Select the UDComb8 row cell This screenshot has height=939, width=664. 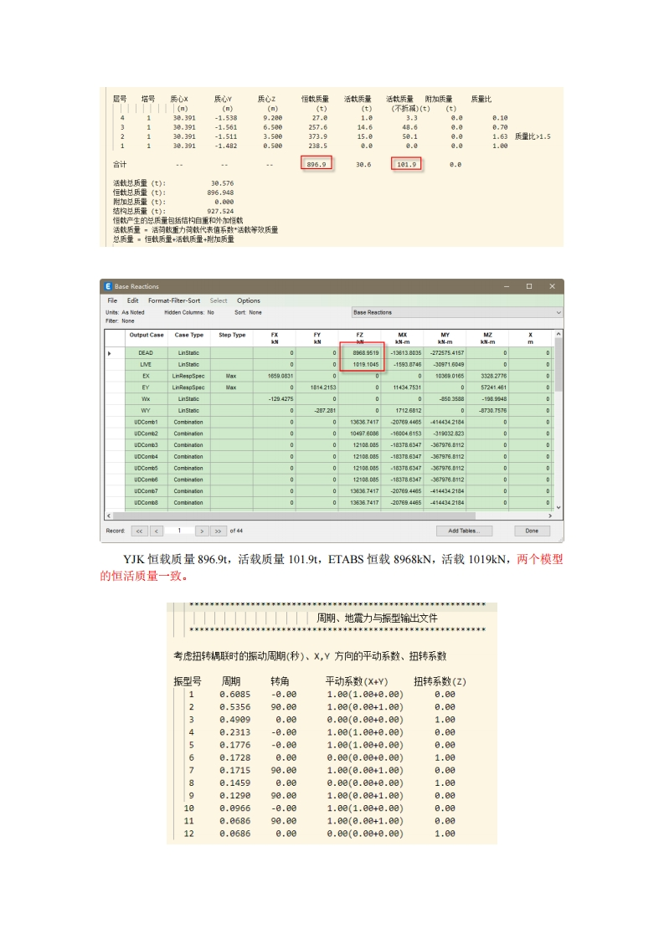[x=147, y=503]
